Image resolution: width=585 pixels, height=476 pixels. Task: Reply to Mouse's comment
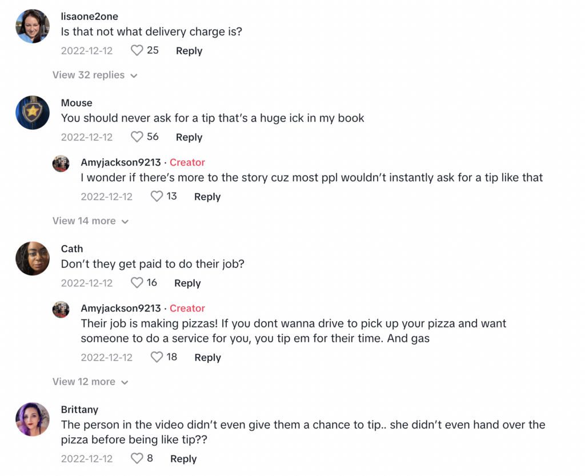[189, 137]
